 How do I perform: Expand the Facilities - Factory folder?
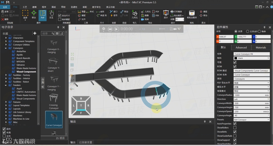click(x=6, y=75)
